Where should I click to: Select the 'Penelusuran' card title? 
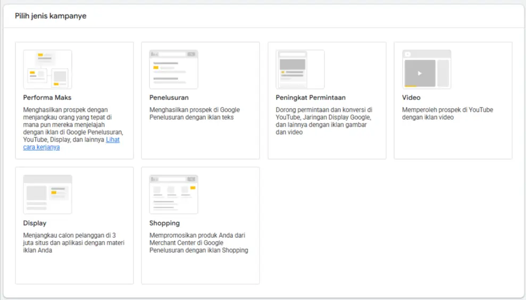pyautogui.click(x=169, y=98)
